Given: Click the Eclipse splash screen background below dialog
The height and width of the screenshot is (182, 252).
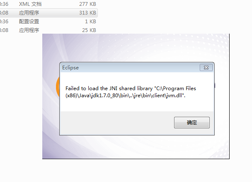Looking at the screenshot, I should (136, 147).
